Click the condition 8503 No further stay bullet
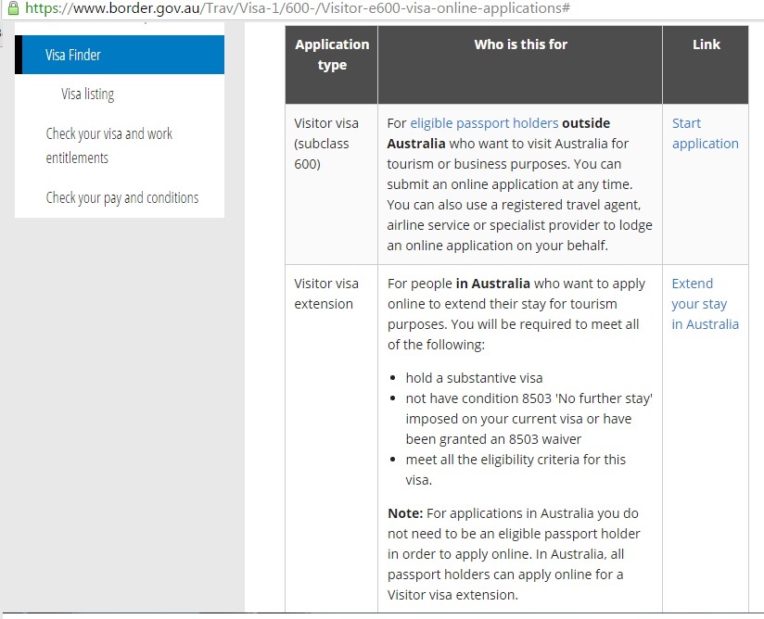Image resolution: width=764 pixels, height=619 pixels. pyautogui.click(x=529, y=419)
